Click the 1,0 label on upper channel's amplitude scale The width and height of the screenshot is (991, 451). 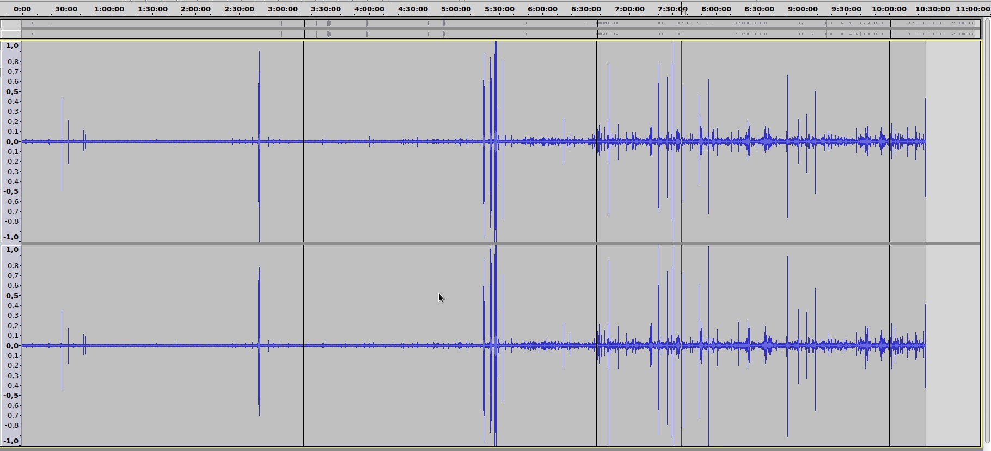click(x=12, y=46)
